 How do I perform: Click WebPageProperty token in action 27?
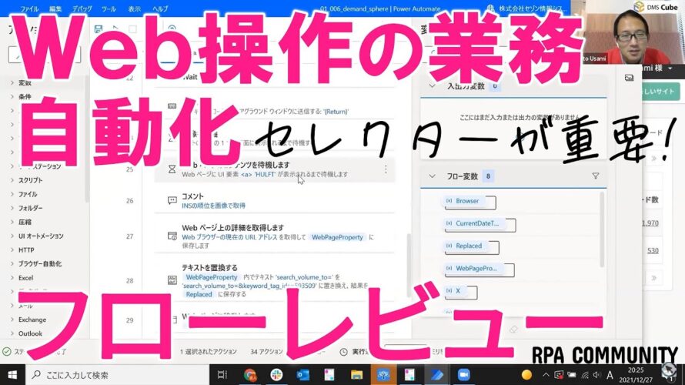tap(337, 237)
